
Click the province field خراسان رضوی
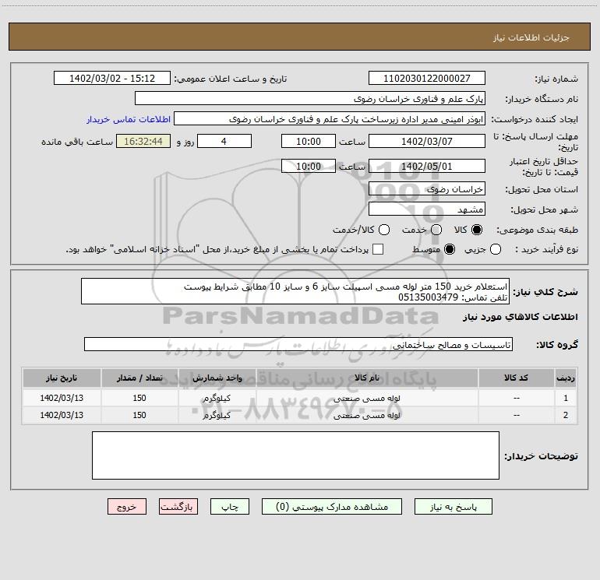(x=427, y=188)
